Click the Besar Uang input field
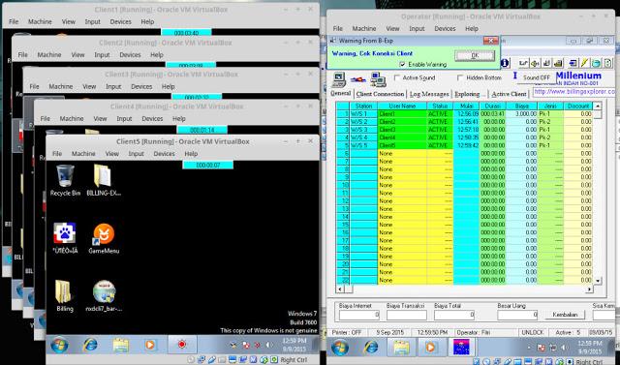 click(x=517, y=315)
